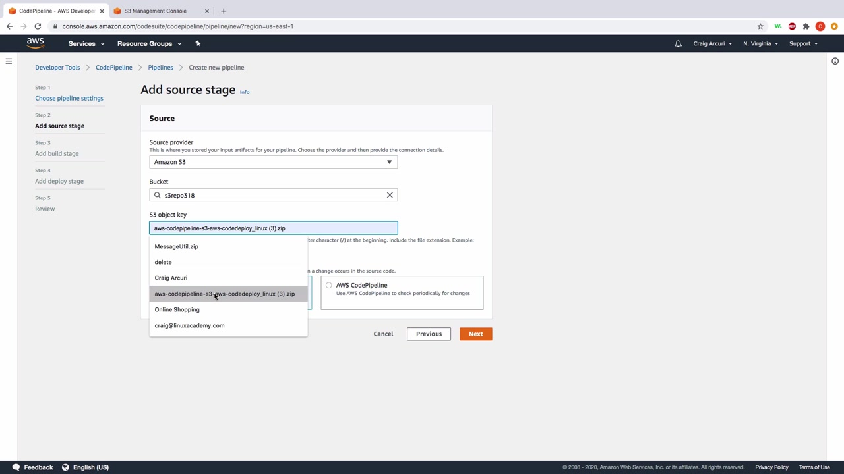Open the Privacy Policy link
The width and height of the screenshot is (844, 474).
tap(771, 467)
